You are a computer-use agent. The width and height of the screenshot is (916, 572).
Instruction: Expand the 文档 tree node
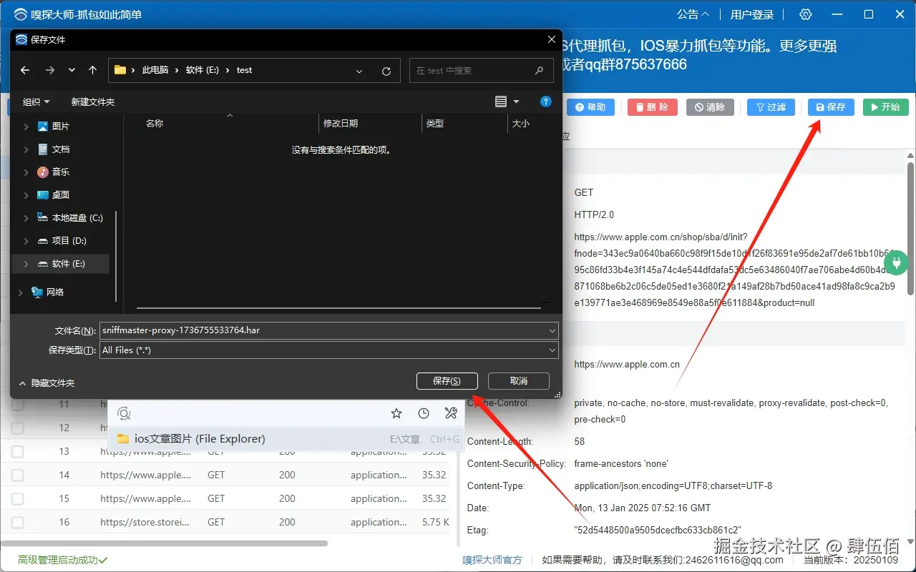[x=26, y=149]
